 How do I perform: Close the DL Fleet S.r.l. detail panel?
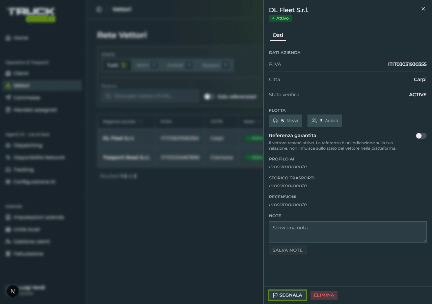pyautogui.click(x=423, y=9)
